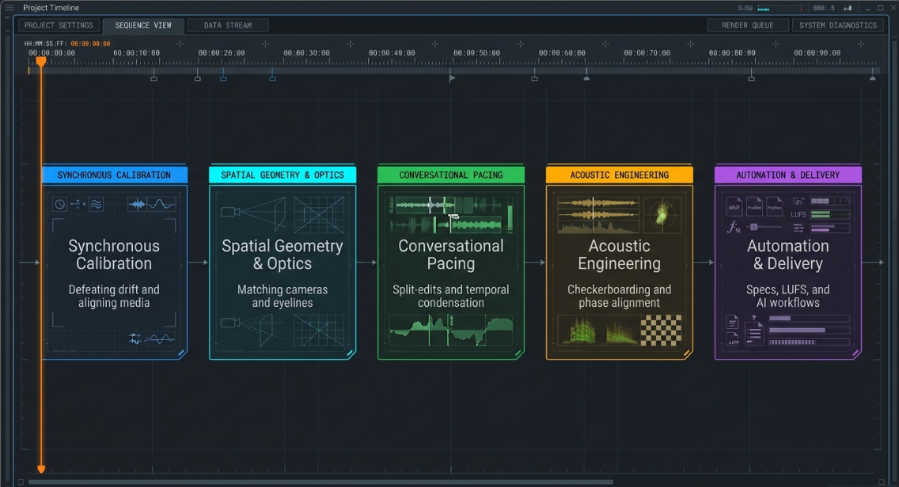Click the 00:00:70:00 ruler timecode label
Viewport: 899px width, 487px height.
tap(647, 53)
